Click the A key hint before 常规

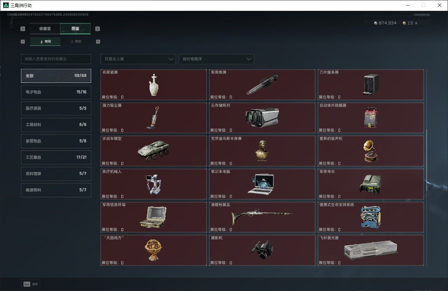click(23, 41)
